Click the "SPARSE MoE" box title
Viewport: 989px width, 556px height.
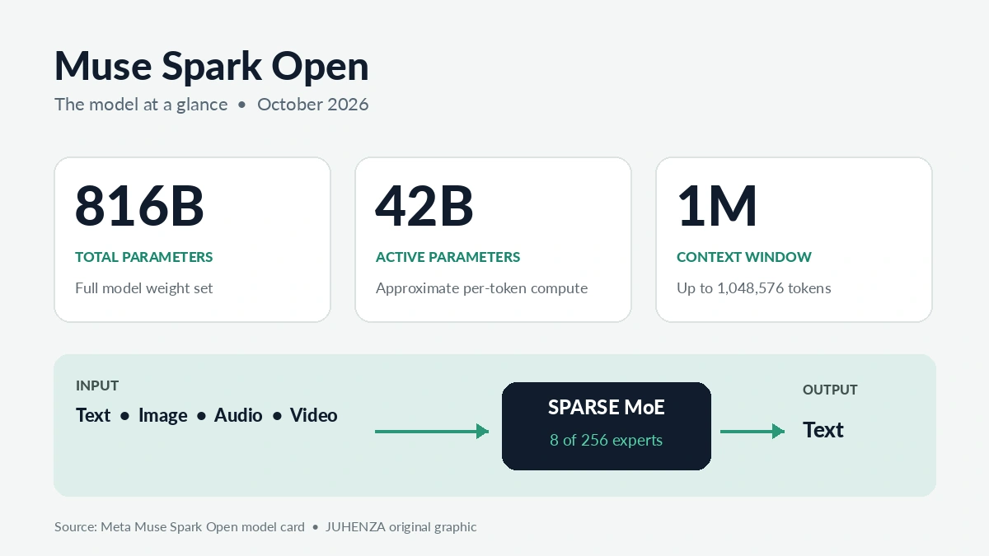606,407
